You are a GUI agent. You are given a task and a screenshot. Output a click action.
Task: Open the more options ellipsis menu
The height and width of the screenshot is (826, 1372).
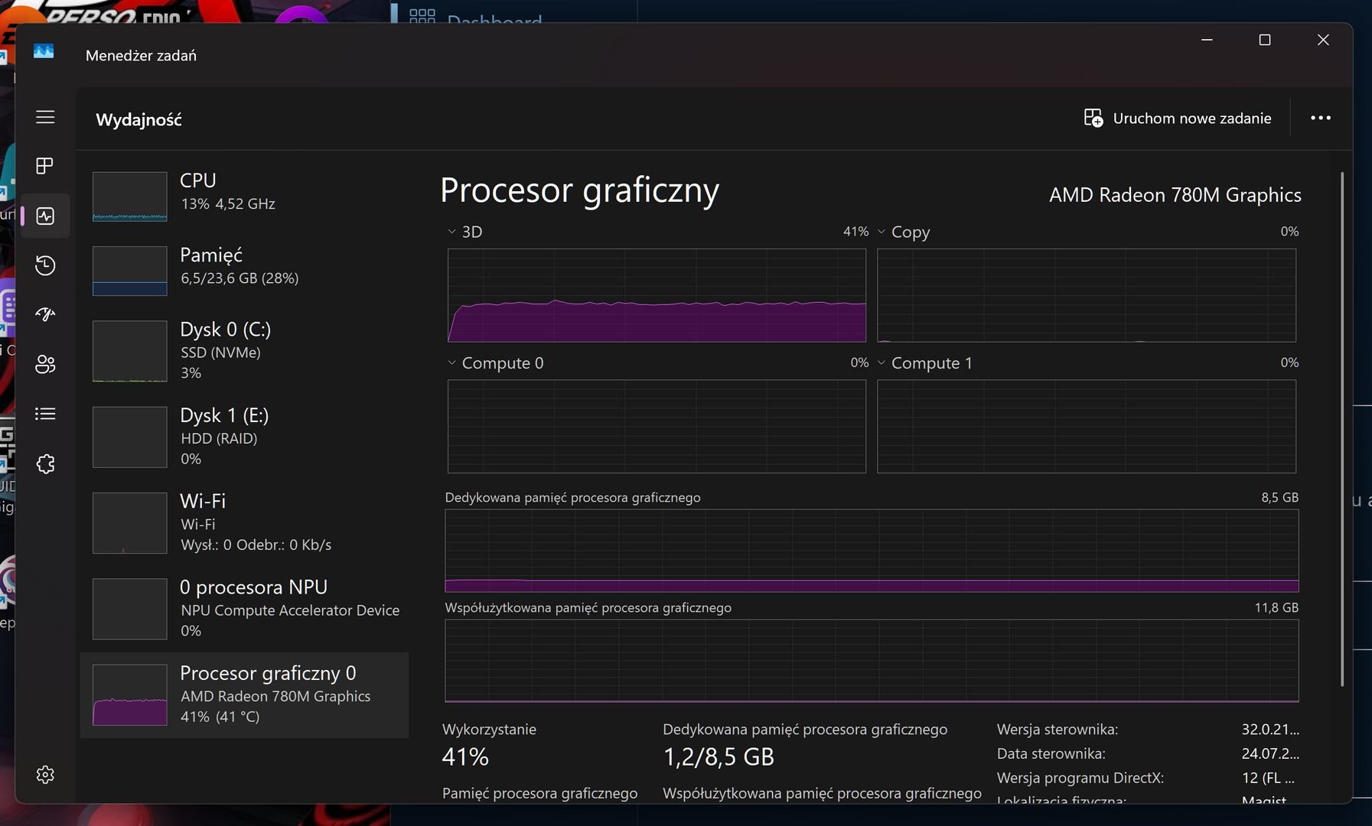1321,118
